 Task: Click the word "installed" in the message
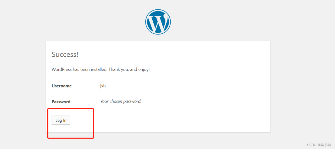(99, 69)
